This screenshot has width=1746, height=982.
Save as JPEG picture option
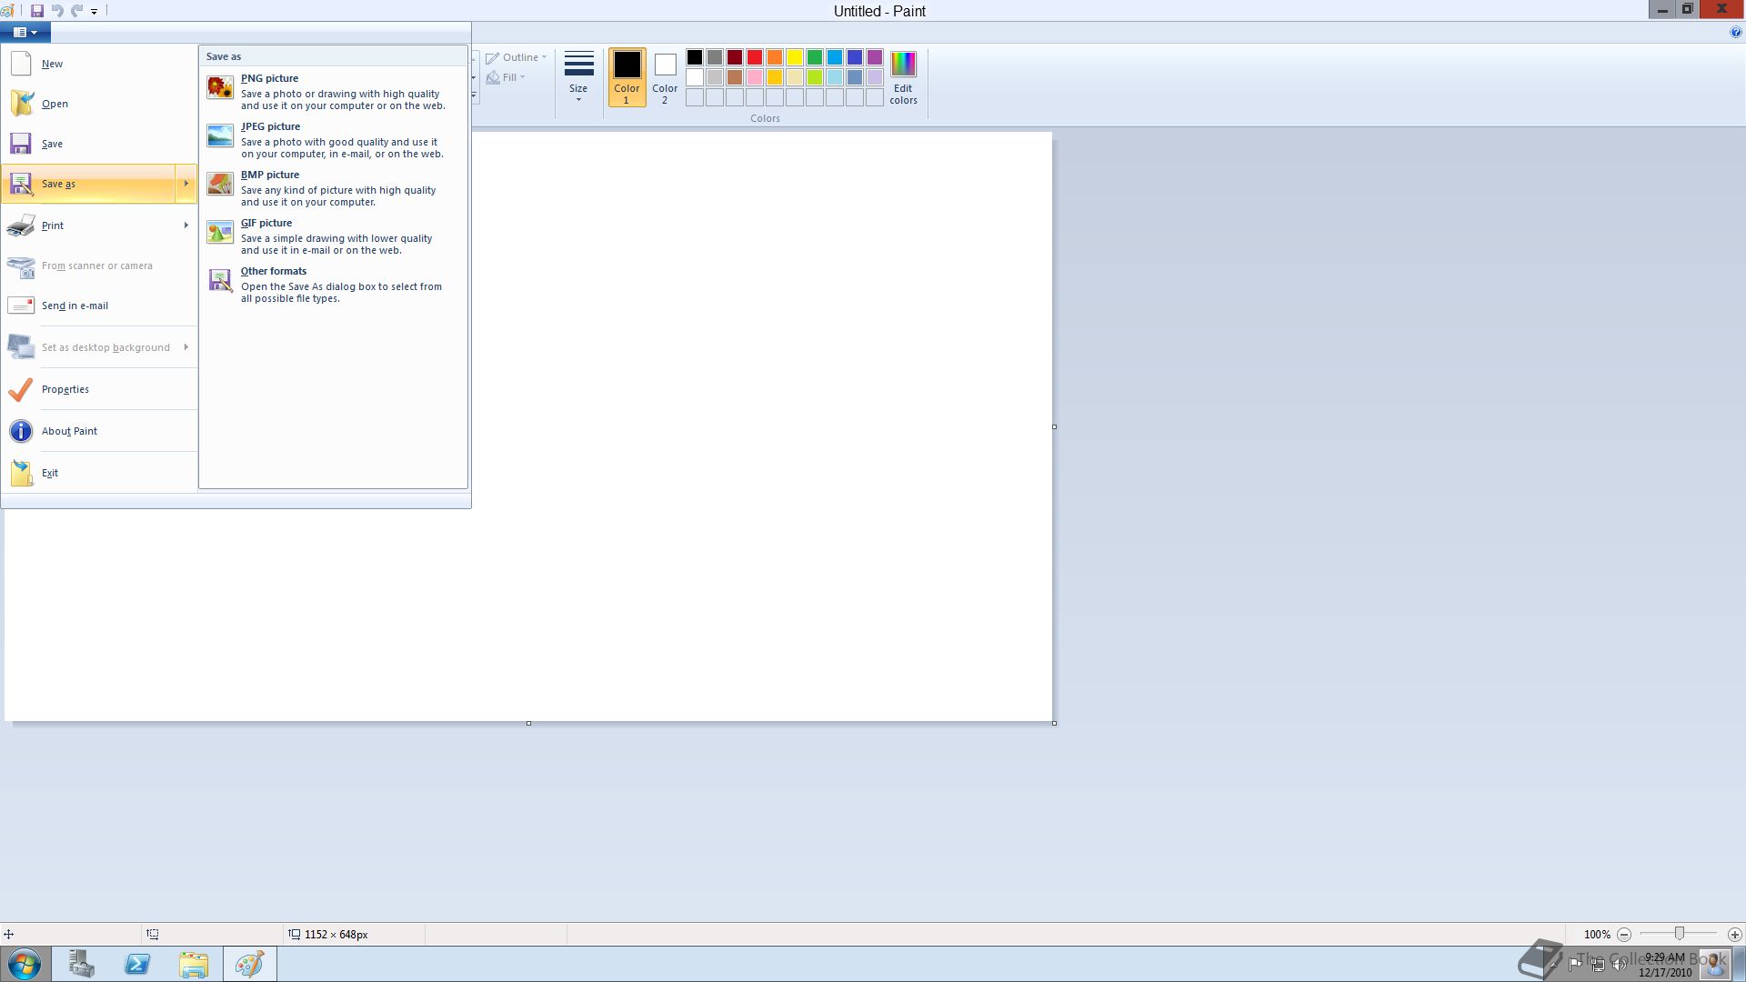click(x=333, y=140)
